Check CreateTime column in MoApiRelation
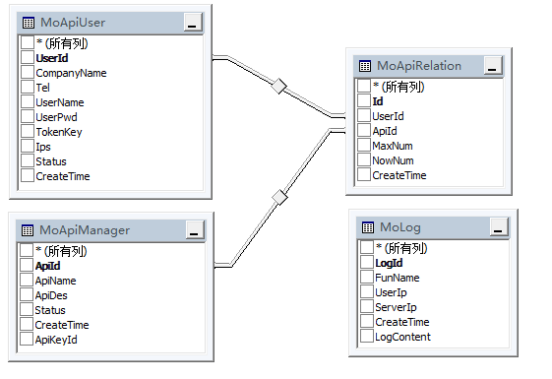This screenshot has height=379, width=552. (x=364, y=174)
